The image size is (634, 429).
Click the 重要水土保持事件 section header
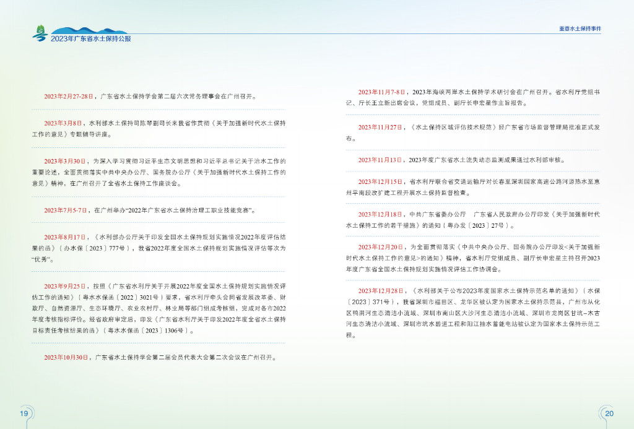[x=580, y=29]
